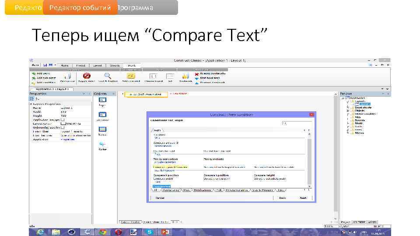Click Remove bookmarks red X
The image size is (420, 236).
tap(197, 73)
